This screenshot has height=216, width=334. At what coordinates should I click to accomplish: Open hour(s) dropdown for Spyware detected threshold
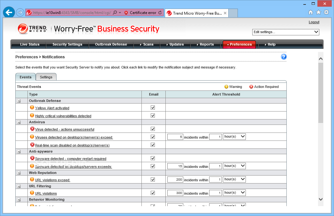pos(234,166)
